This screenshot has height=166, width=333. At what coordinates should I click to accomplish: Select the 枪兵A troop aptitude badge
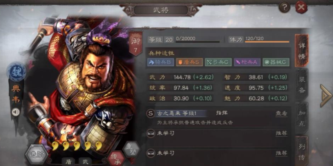coord(247,62)
